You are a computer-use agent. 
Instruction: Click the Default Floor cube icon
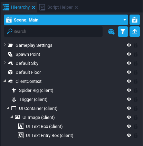(10, 72)
